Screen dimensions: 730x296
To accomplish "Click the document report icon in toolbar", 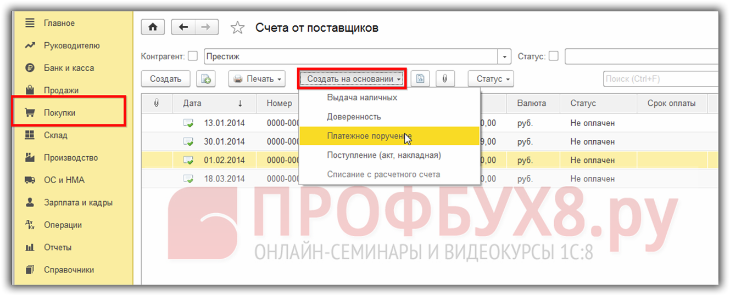I will (420, 79).
